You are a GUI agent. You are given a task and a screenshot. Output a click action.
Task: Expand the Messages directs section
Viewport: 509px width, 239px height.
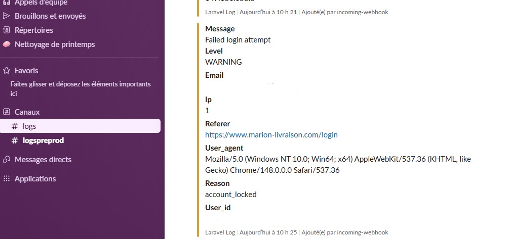[43, 160]
